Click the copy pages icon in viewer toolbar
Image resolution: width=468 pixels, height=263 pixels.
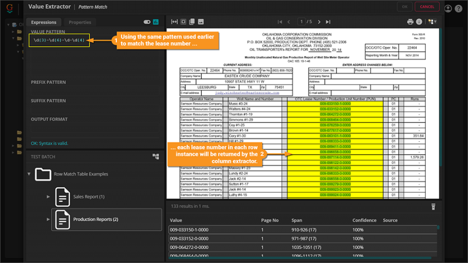pyautogui.click(x=192, y=22)
